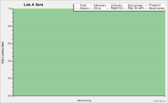
Task: Click the light blue Total color line
Action: 77,5
